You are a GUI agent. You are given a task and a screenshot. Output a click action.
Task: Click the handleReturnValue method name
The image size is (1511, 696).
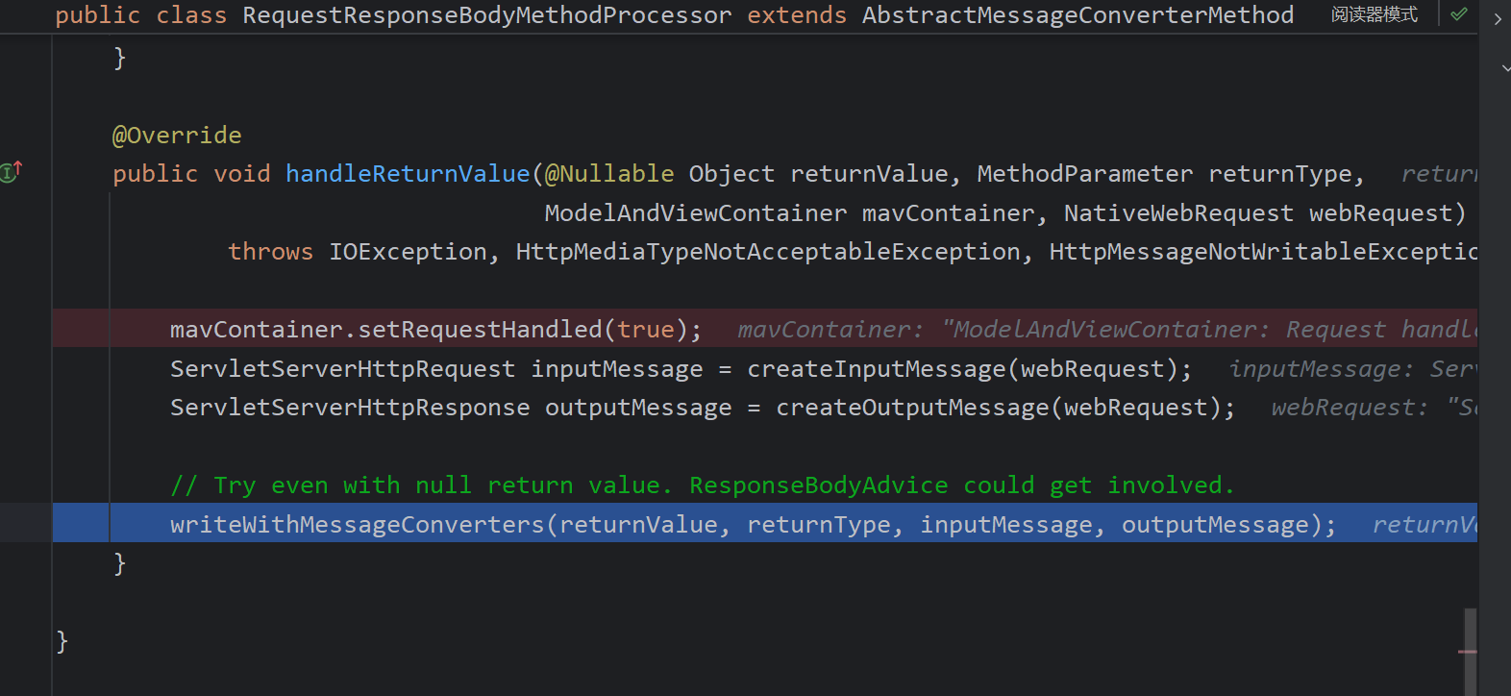408,174
